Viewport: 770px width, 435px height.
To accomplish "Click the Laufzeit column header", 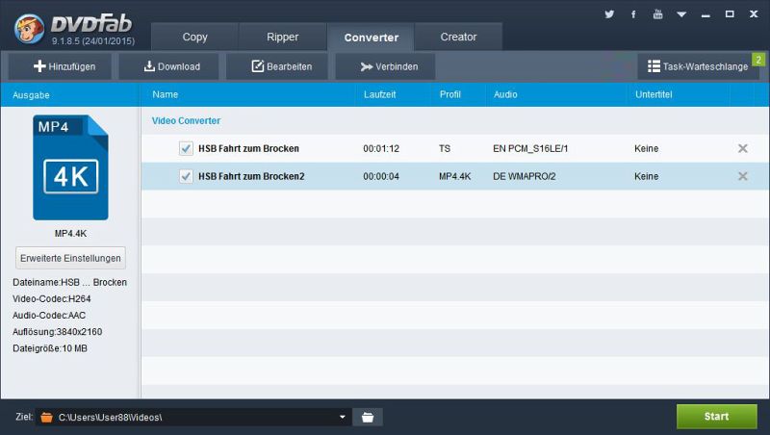I will [379, 94].
